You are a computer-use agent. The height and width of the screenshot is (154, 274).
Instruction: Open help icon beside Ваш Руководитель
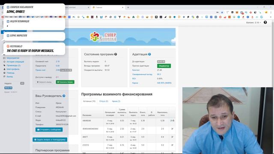click(x=64, y=96)
